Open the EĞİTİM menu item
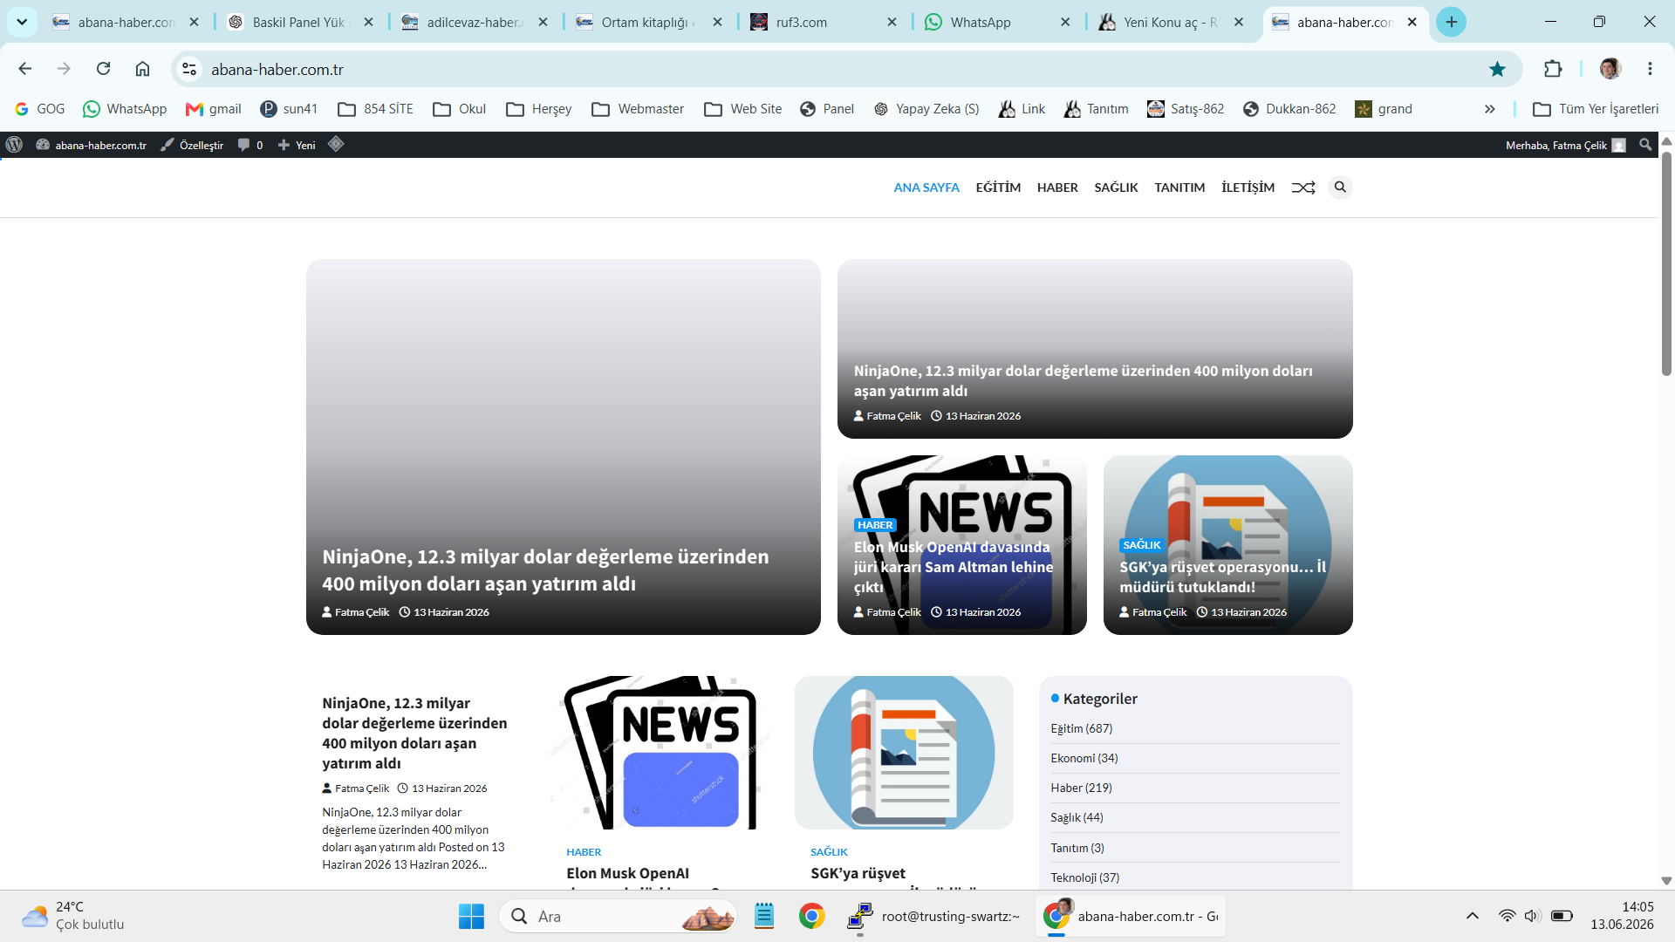The width and height of the screenshot is (1675, 942). (x=998, y=188)
